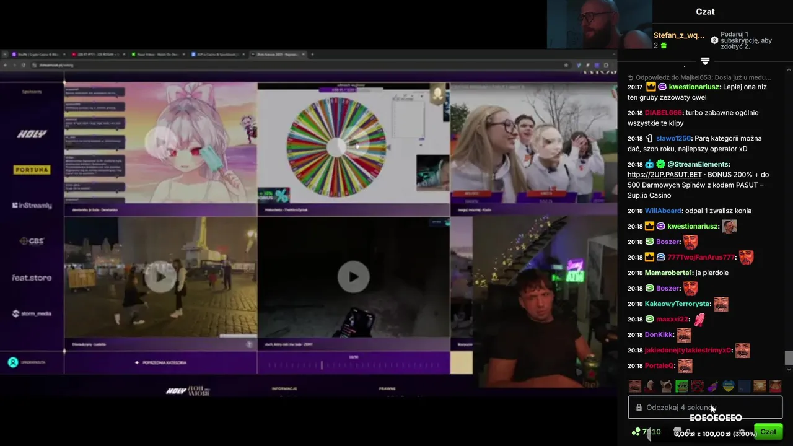Click the chat scrollbar thumb

pos(789,358)
